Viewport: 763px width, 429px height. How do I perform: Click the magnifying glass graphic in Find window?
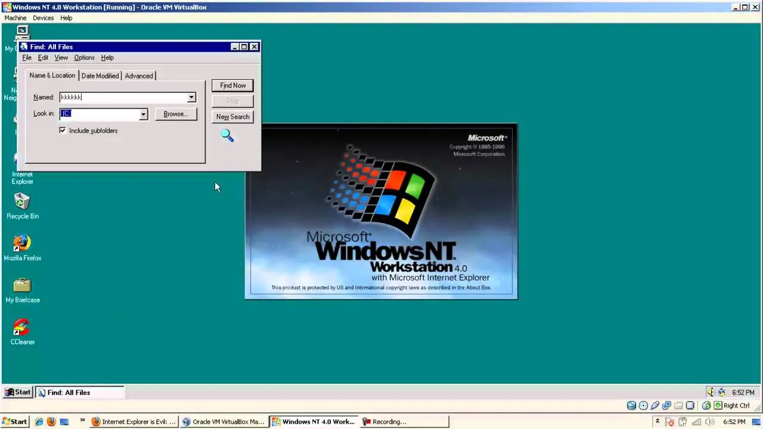pos(227,136)
